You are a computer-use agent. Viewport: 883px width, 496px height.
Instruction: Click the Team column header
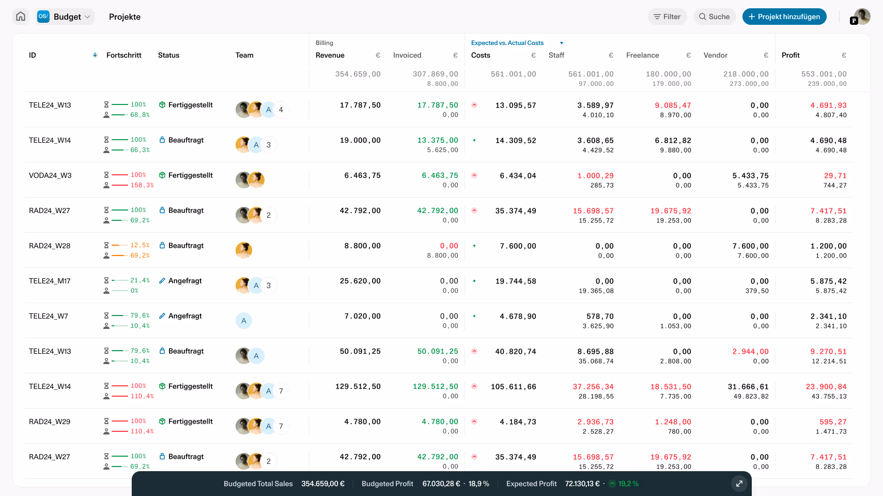[244, 55]
